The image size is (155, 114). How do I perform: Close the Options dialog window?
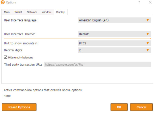150,2
